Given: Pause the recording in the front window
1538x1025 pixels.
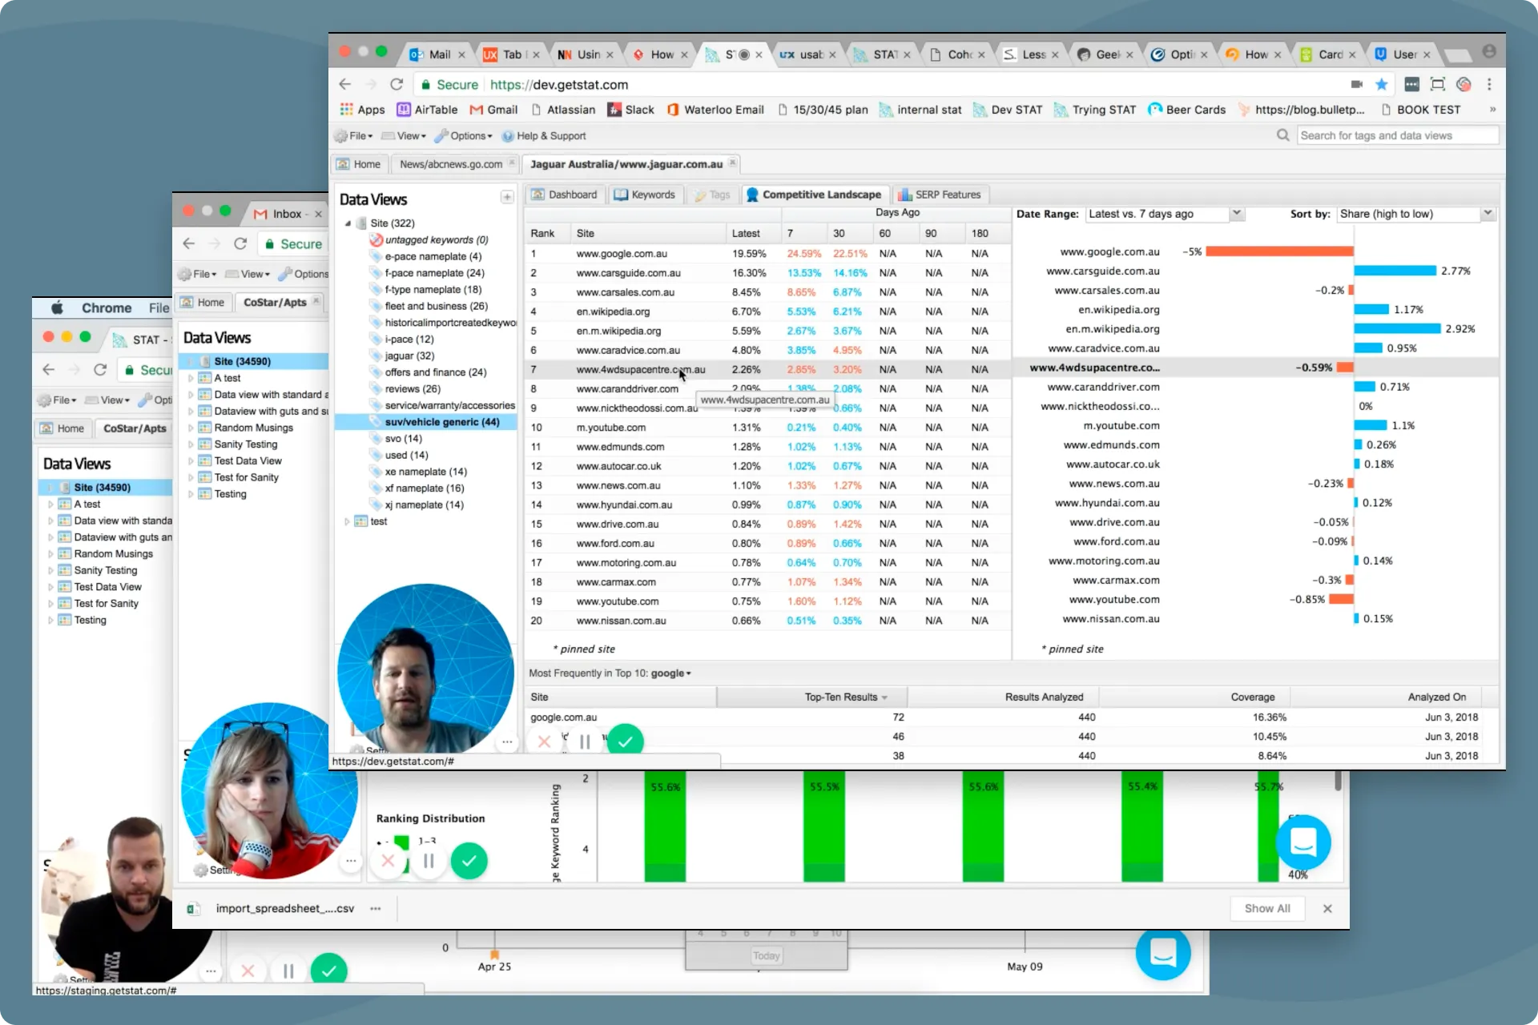Looking at the screenshot, I should pyautogui.click(x=585, y=742).
